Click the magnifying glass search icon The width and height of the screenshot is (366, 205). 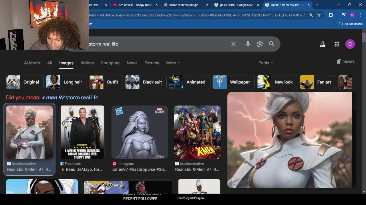coord(272,44)
